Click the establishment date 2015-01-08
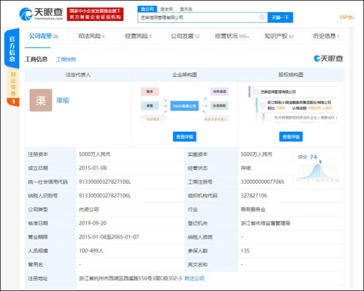The height and width of the screenshot is (291, 364). (x=92, y=168)
